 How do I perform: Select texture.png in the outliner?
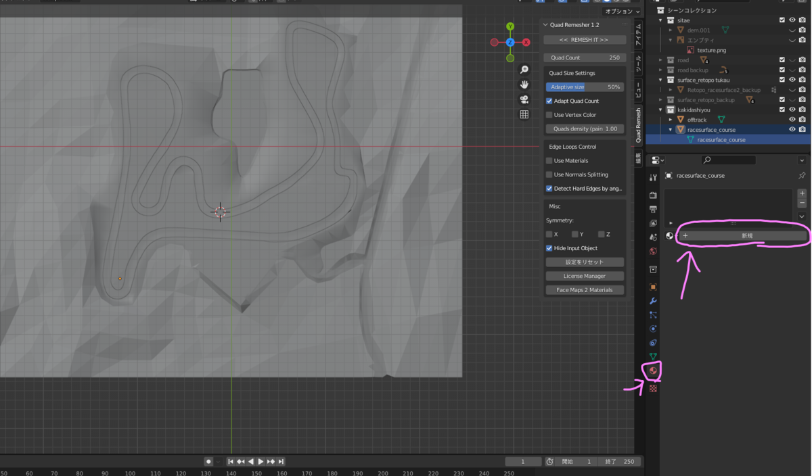click(x=712, y=50)
